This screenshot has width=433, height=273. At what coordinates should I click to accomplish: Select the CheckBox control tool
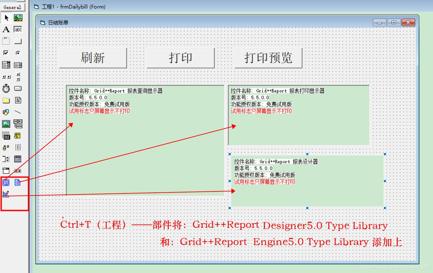pyautogui.click(x=6, y=53)
